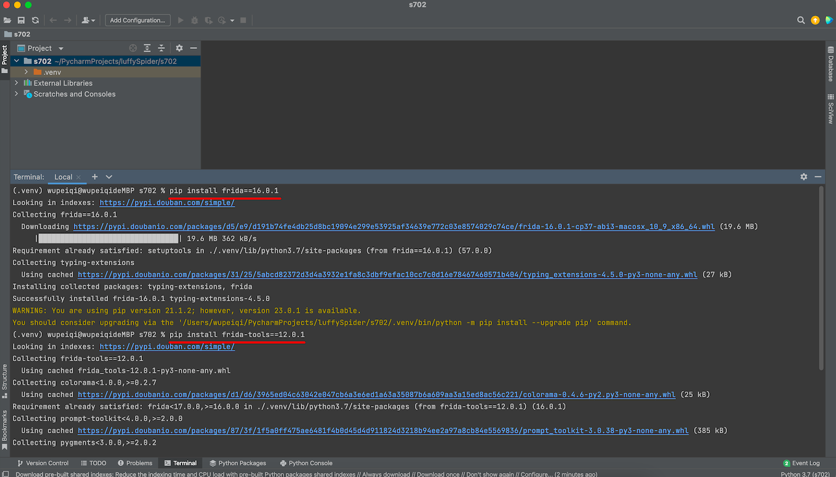The width and height of the screenshot is (836, 477).
Task: Open the terminal sessions dropdown chevron
Action: [x=109, y=177]
